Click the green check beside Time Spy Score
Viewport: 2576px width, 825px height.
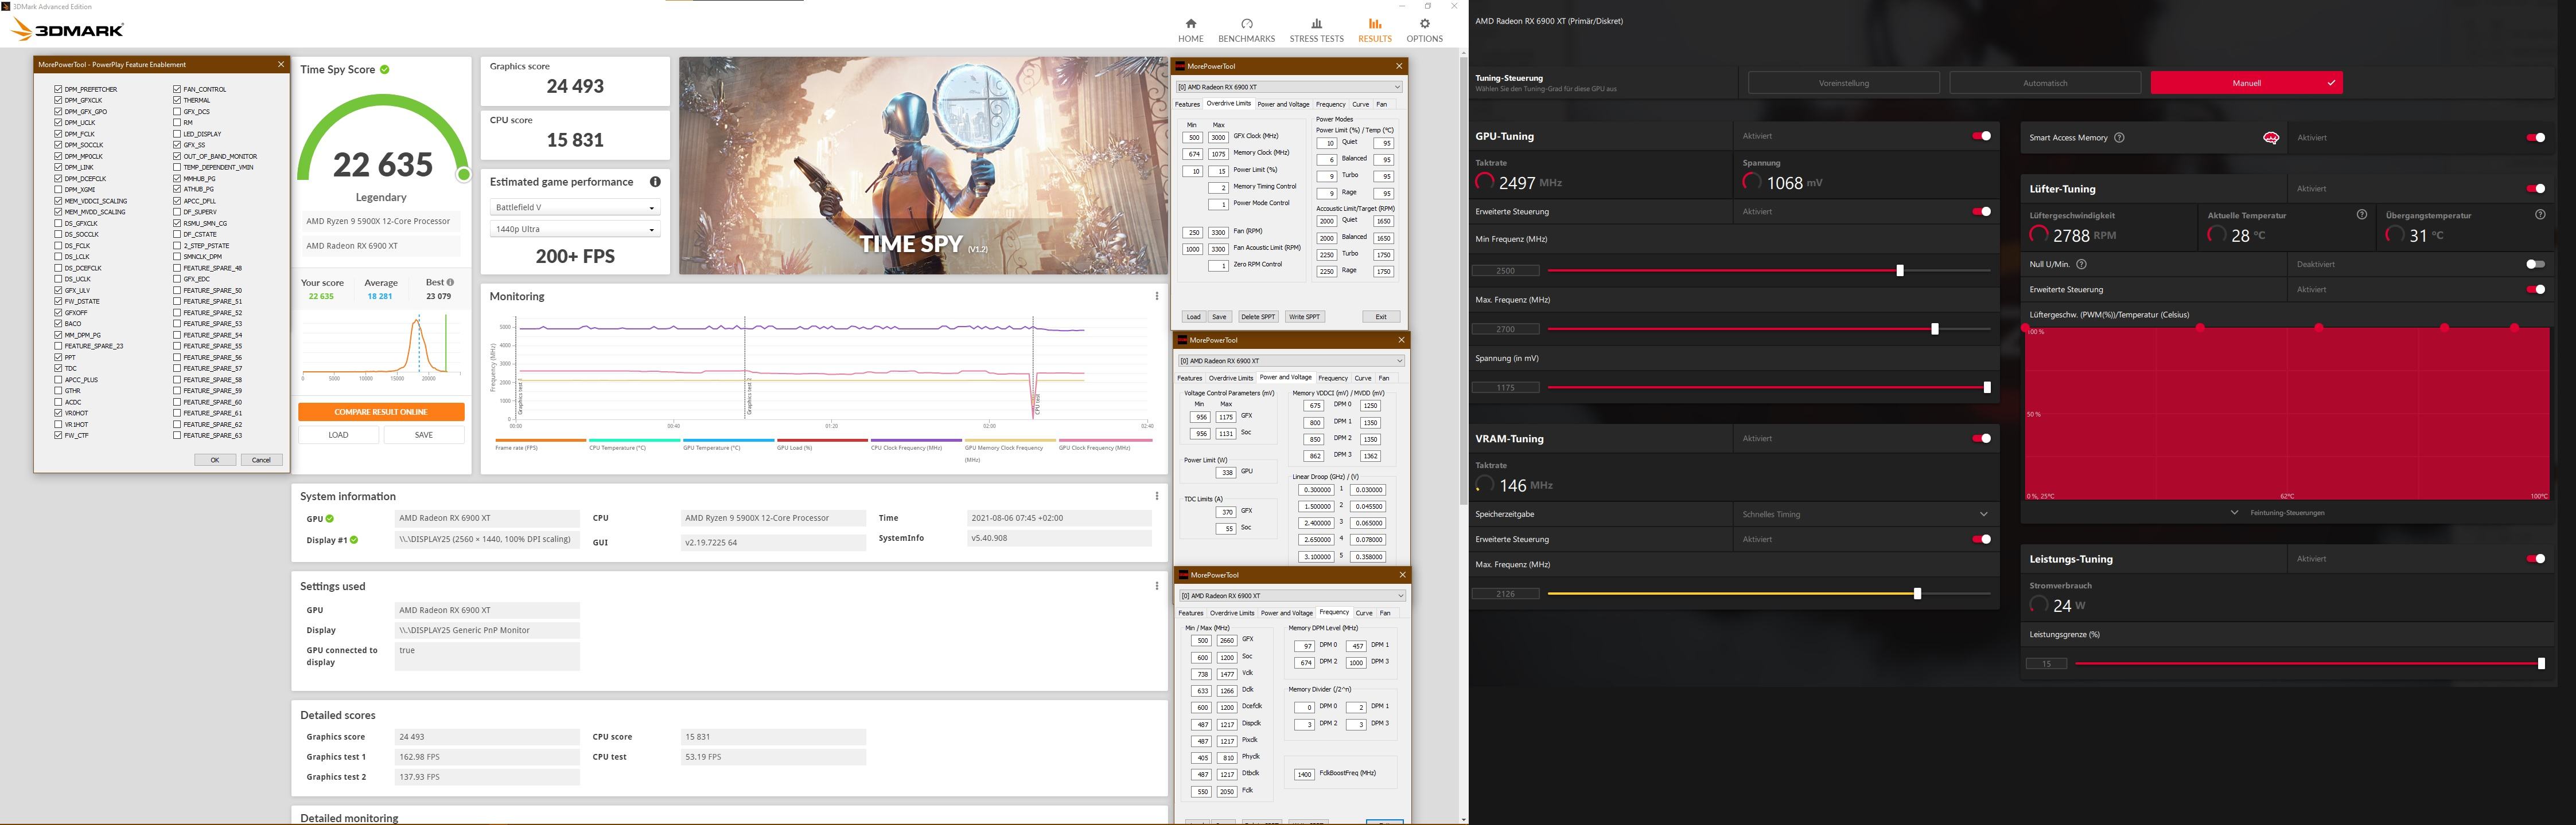[385, 69]
